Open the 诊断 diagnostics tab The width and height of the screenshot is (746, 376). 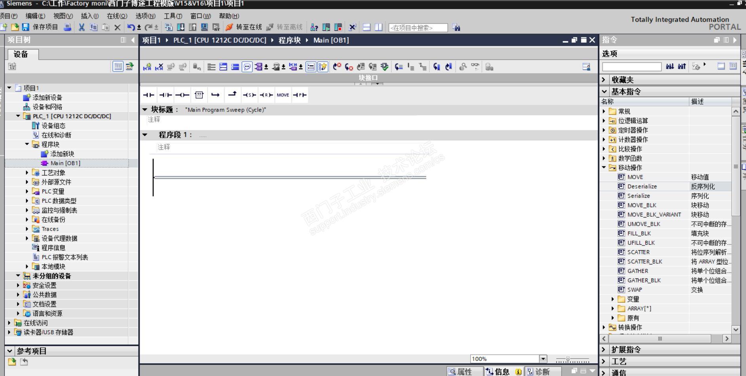point(543,372)
